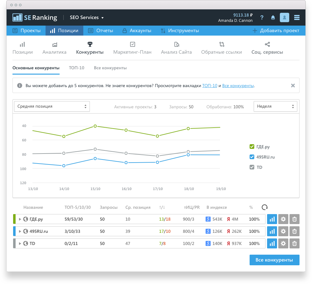Screen dimensions: 312x284
Task: Sort table by ТОП-5/10/30 column
Action: click(x=78, y=207)
